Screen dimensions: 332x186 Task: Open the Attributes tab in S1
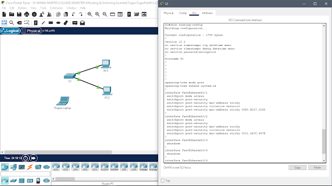(208, 13)
